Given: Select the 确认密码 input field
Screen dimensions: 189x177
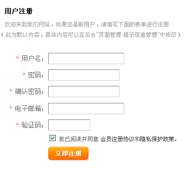Looking at the screenshot, I should pos(84,92).
